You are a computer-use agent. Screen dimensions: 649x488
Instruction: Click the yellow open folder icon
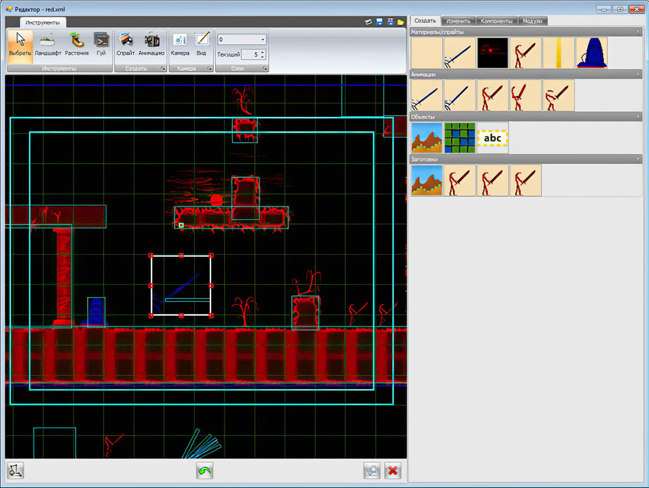click(x=401, y=22)
